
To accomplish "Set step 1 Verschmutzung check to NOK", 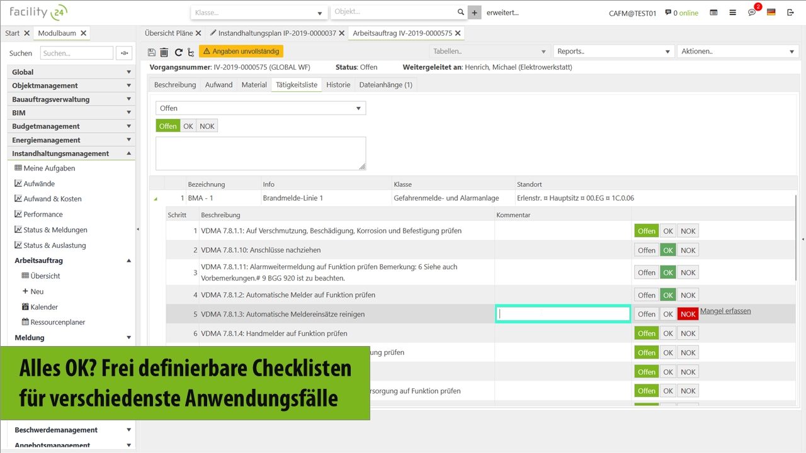I will click(688, 231).
